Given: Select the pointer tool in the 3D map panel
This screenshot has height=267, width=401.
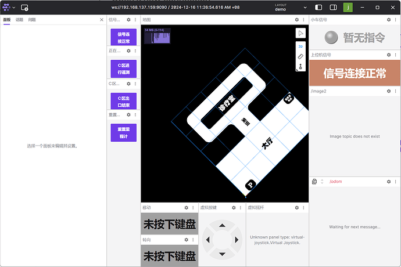Looking at the screenshot, I should 300,33.
